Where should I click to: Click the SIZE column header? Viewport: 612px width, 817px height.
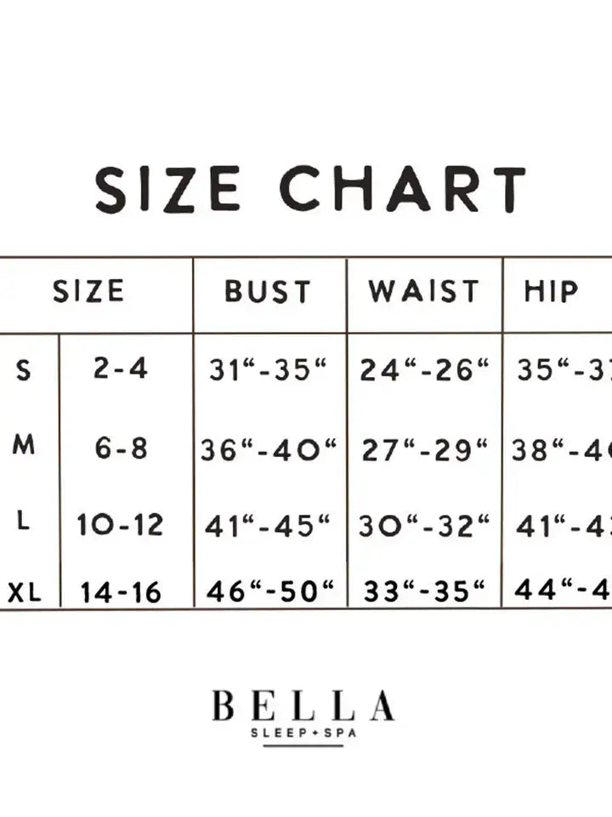pyautogui.click(x=88, y=291)
